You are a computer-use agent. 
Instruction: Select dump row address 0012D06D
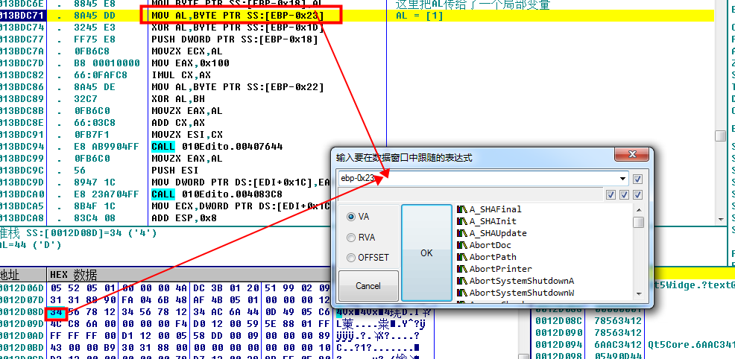[22, 287]
